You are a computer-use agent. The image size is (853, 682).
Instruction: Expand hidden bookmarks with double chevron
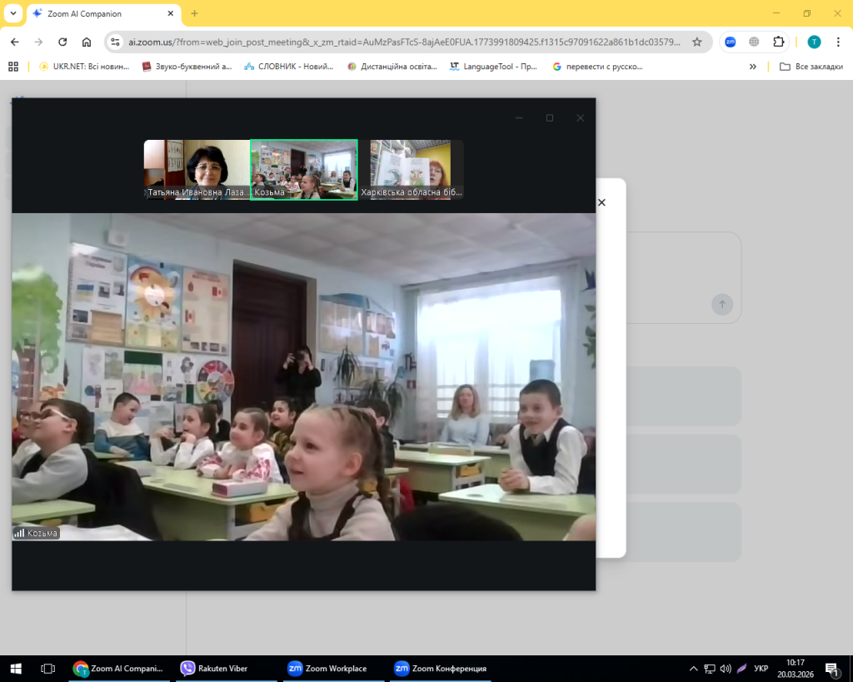pos(753,67)
